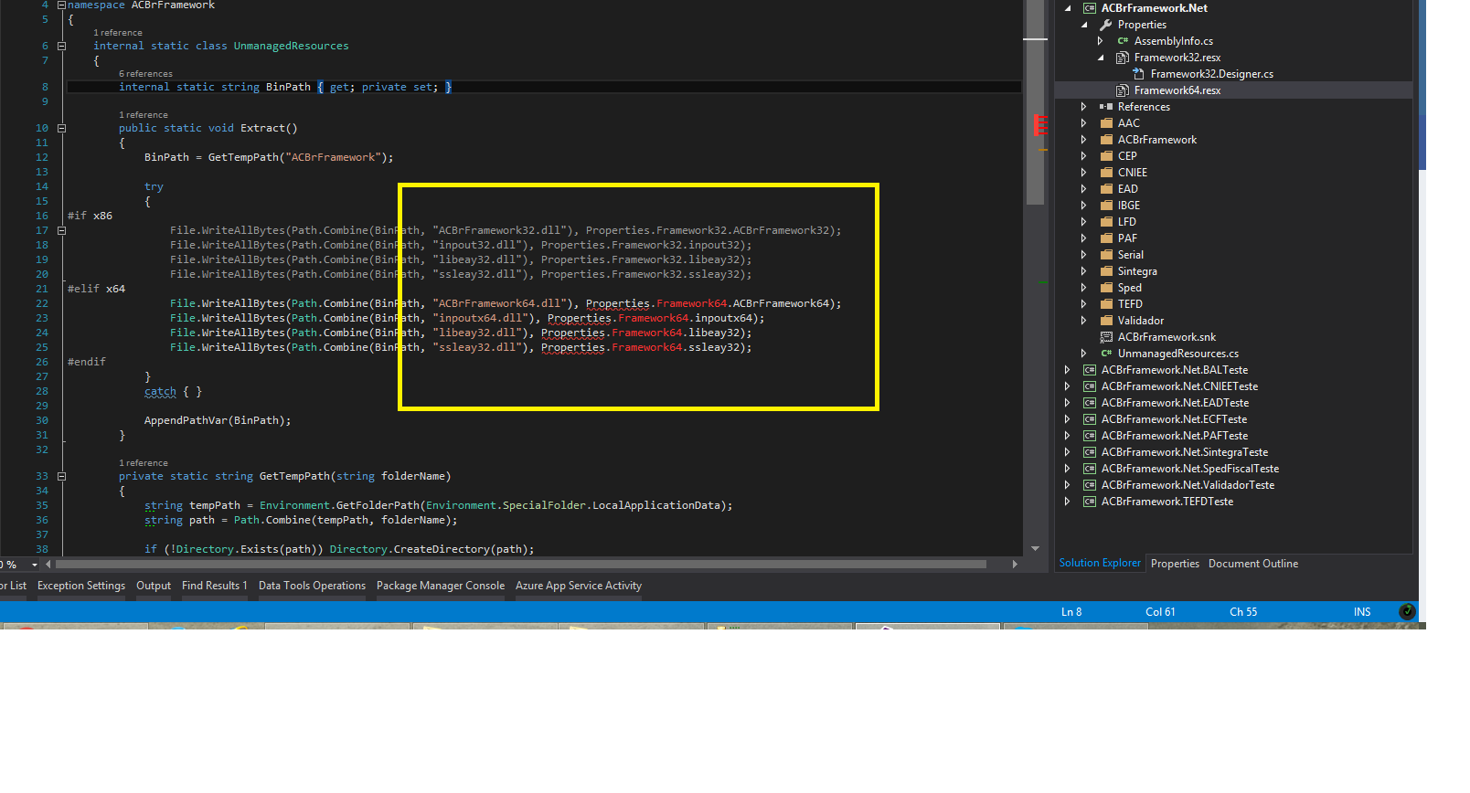
Task: Collapse the GetTempPath method outline
Action: pos(61,476)
